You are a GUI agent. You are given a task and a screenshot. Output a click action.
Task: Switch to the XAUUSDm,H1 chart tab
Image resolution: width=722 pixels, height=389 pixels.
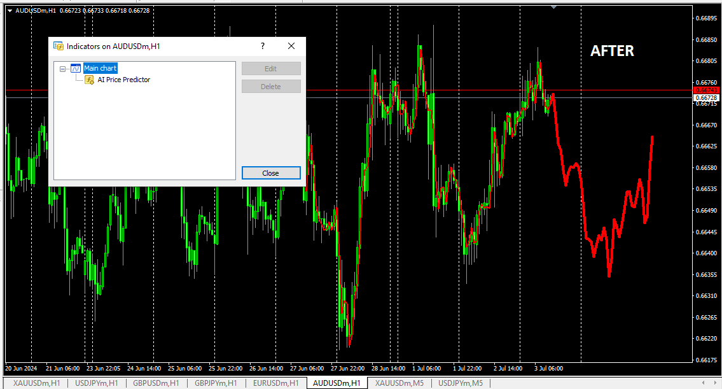37,383
